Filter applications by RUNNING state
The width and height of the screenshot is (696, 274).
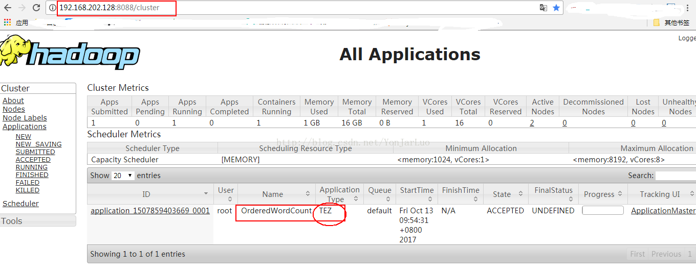(32, 167)
